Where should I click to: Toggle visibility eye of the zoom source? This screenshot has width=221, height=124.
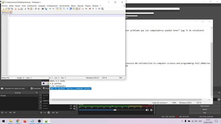click(x=71, y=106)
